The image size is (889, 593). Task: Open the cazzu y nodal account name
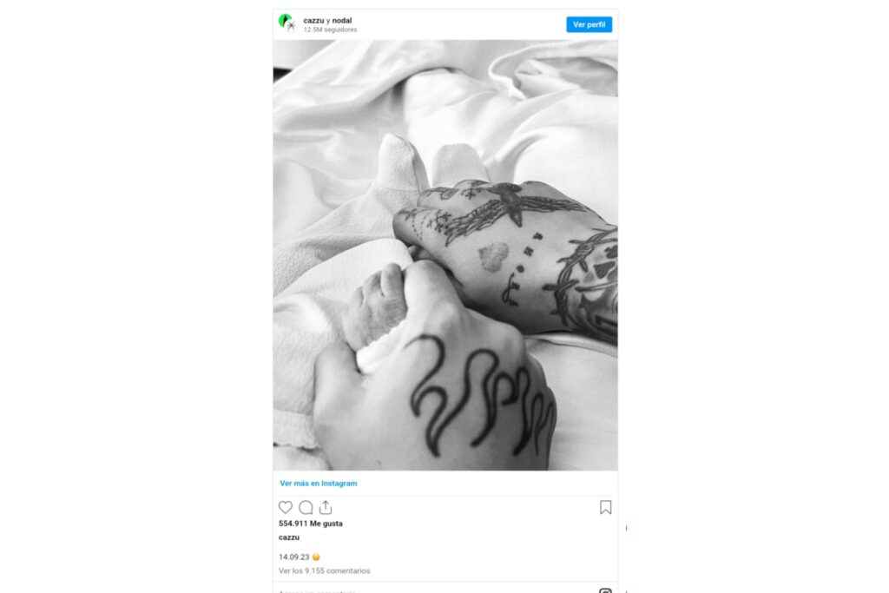tap(327, 21)
